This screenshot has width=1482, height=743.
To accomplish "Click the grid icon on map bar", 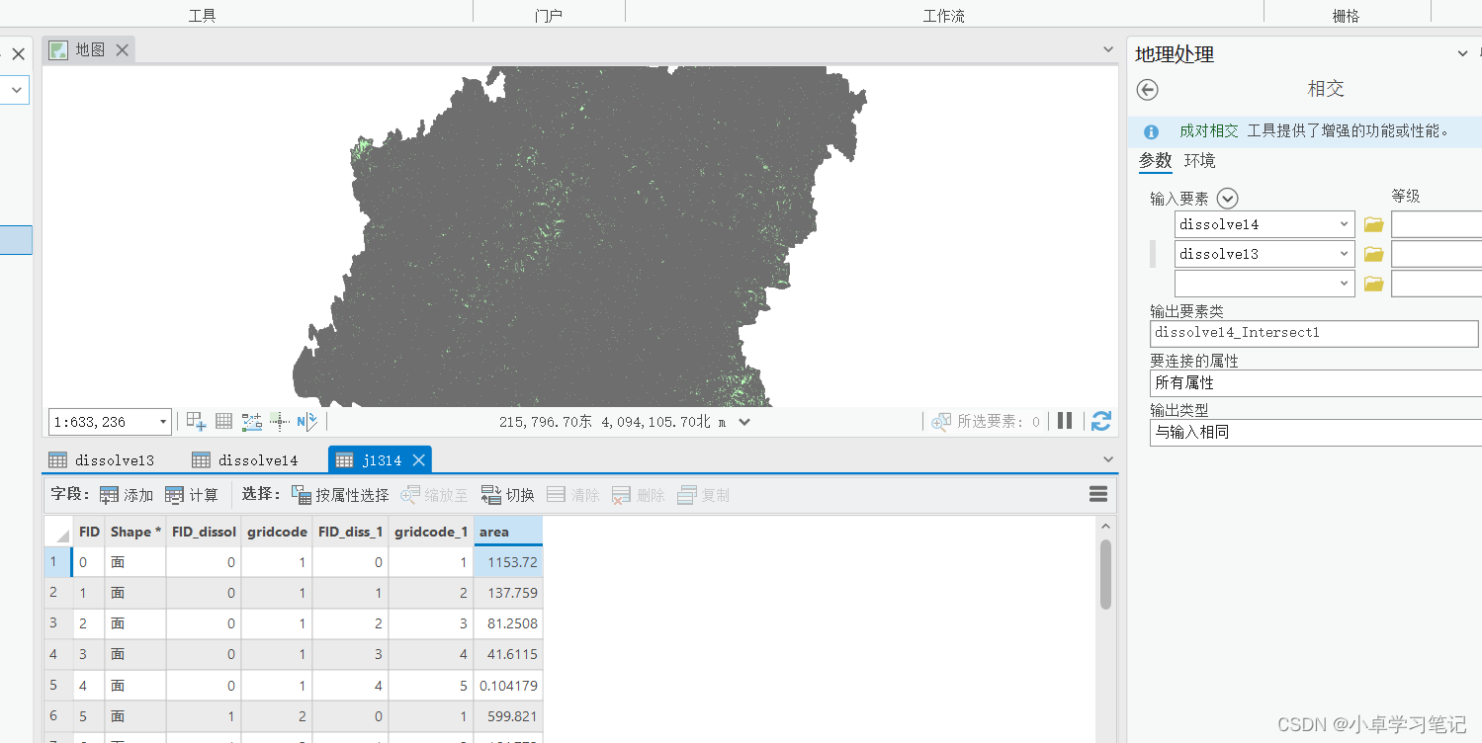I will click(x=224, y=421).
